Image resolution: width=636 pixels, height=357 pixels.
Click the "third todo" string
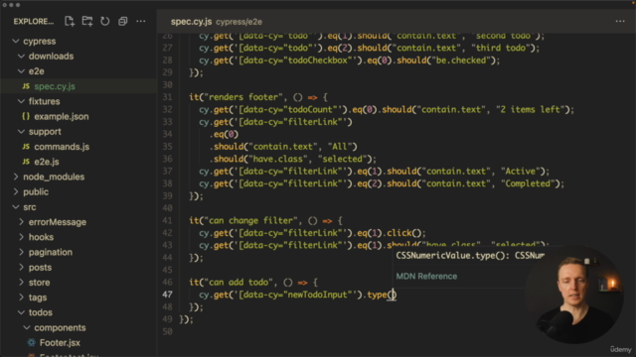point(501,48)
